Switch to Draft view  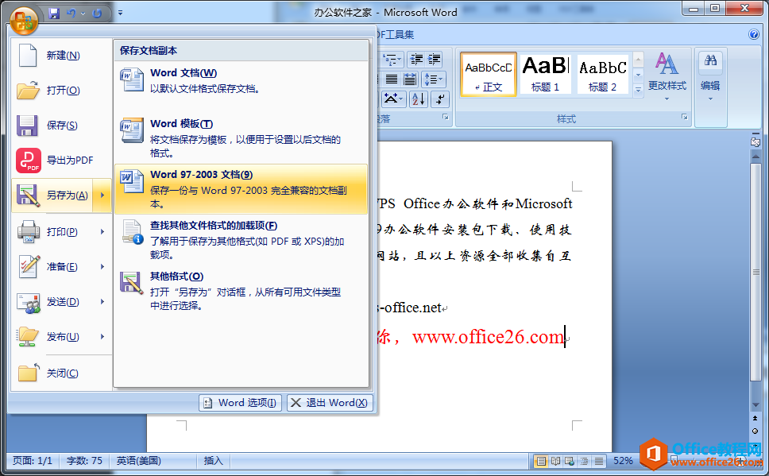[x=599, y=461]
